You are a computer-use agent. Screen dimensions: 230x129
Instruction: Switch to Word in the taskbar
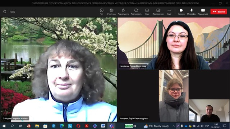(103, 126)
